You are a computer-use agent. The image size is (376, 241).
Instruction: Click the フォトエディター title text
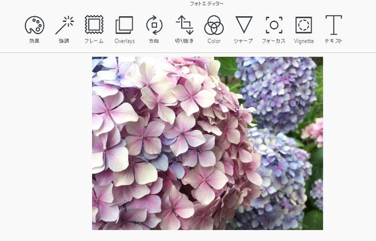(207, 3)
